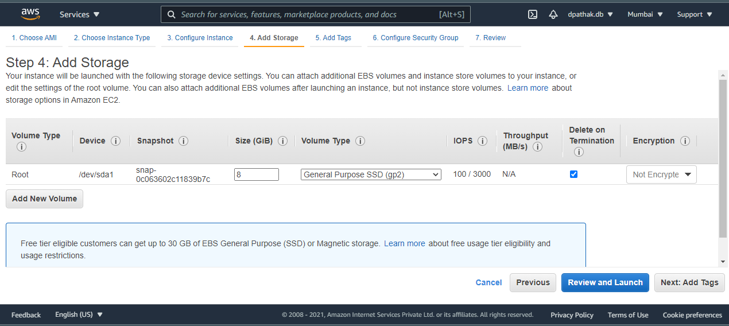Open the Services menu dropdown
Screen dimensions: 729x326
click(79, 14)
